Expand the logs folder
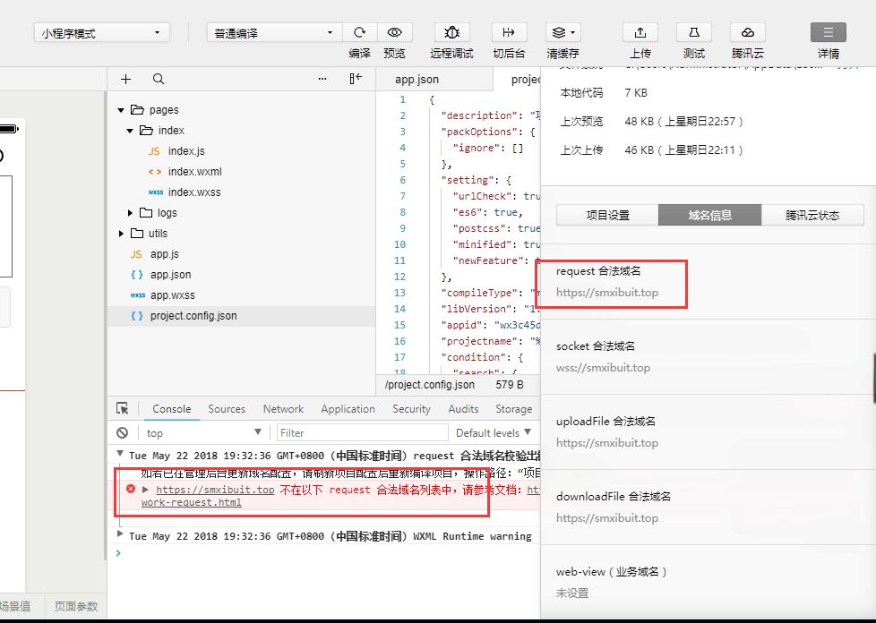 (130, 213)
